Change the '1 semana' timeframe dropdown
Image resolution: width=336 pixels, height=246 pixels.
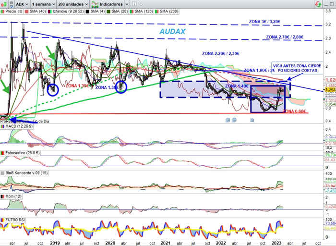(43, 4)
